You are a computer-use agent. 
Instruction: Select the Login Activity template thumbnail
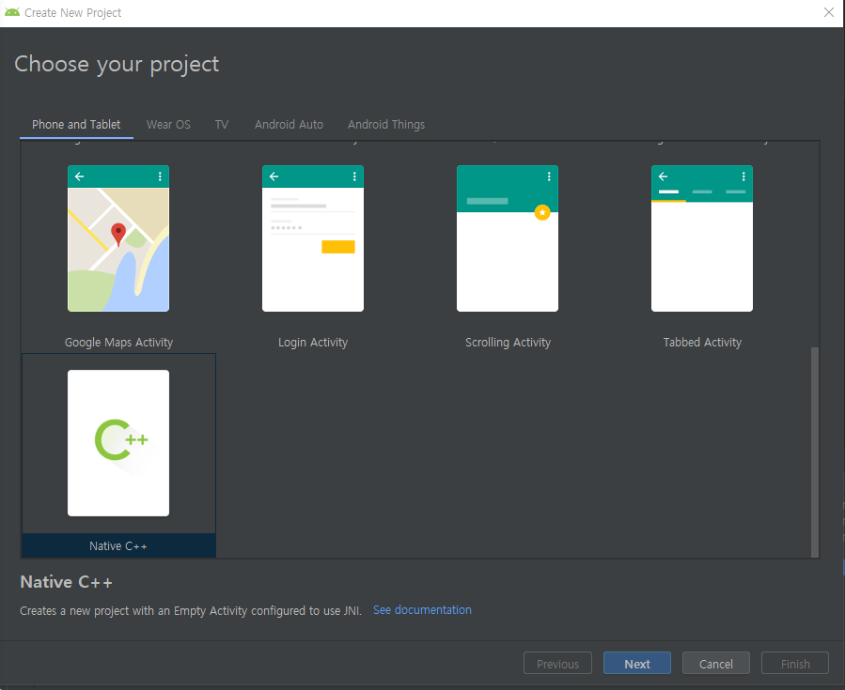(313, 238)
